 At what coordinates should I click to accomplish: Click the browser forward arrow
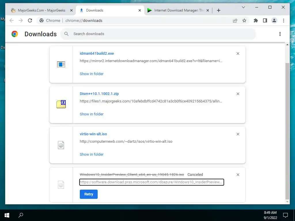pyautogui.click(x=21, y=20)
